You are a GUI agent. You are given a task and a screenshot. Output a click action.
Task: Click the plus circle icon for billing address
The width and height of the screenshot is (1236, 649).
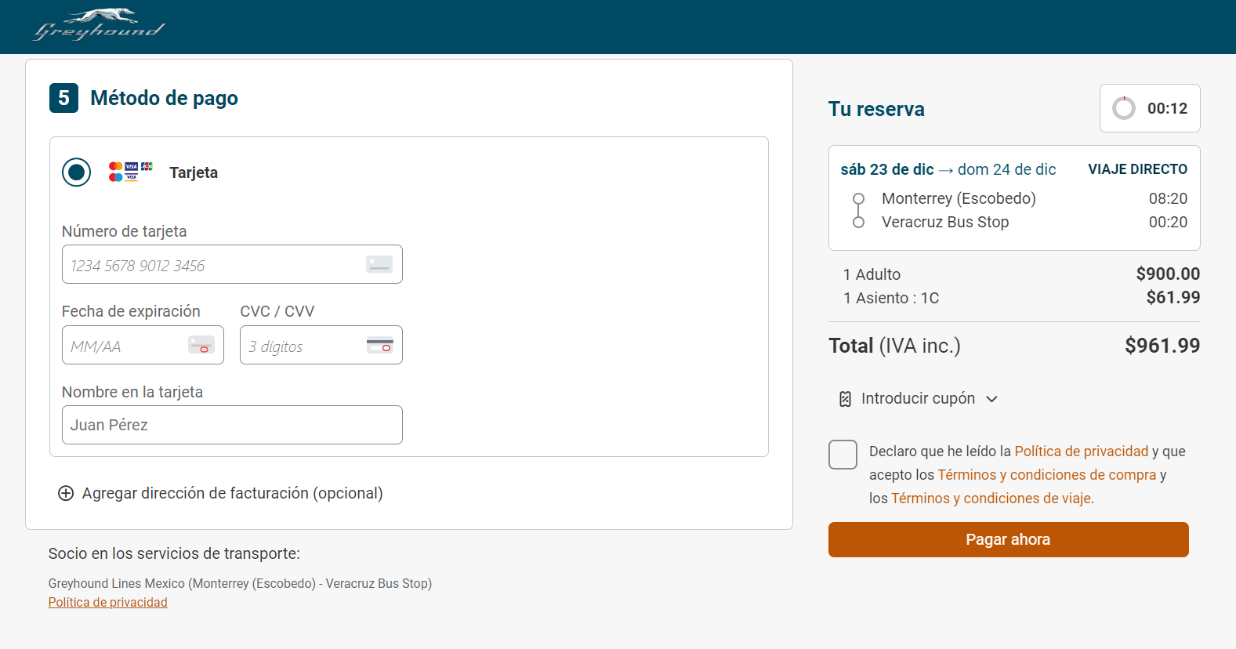(x=66, y=493)
